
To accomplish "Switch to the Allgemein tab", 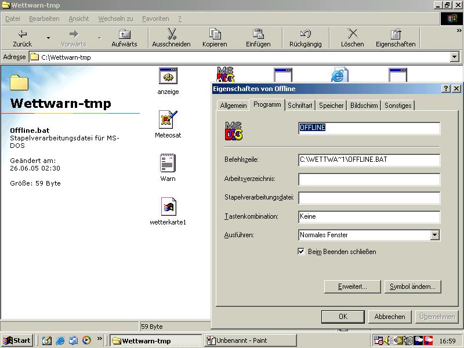I will click(x=233, y=106).
